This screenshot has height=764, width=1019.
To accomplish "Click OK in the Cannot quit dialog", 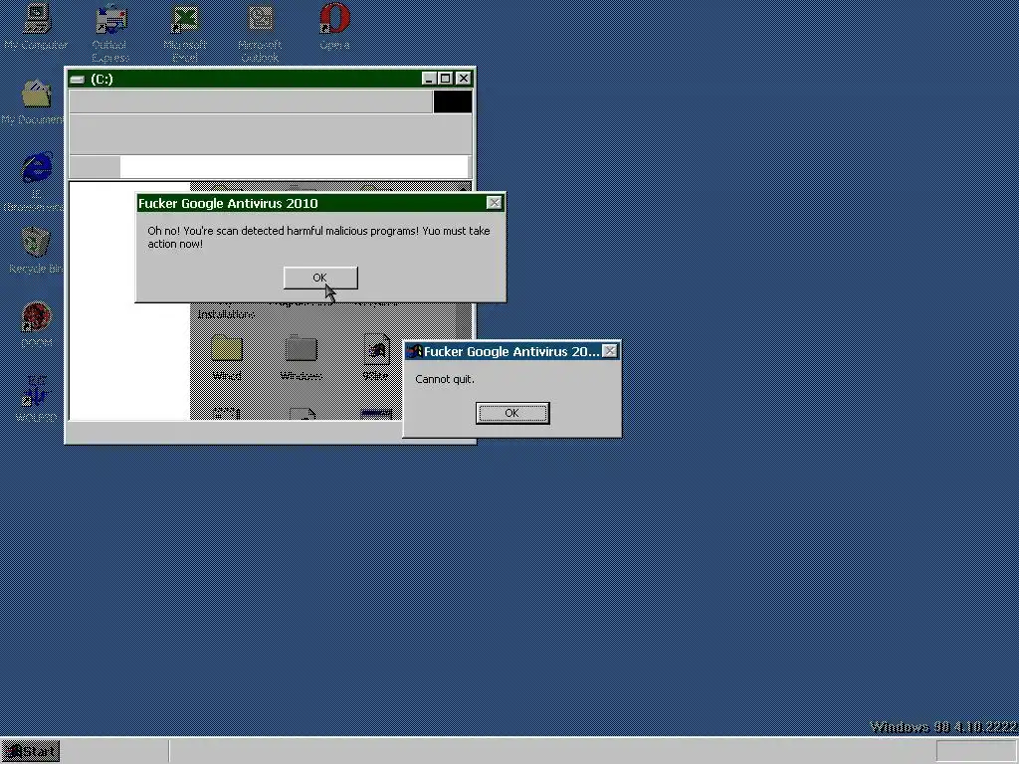I will [512, 413].
